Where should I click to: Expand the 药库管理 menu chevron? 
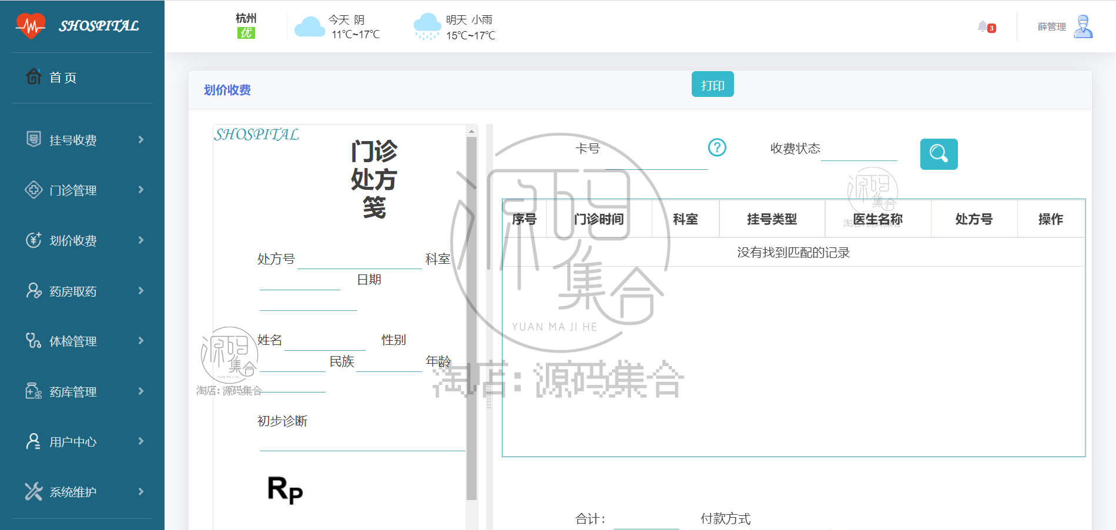(141, 391)
